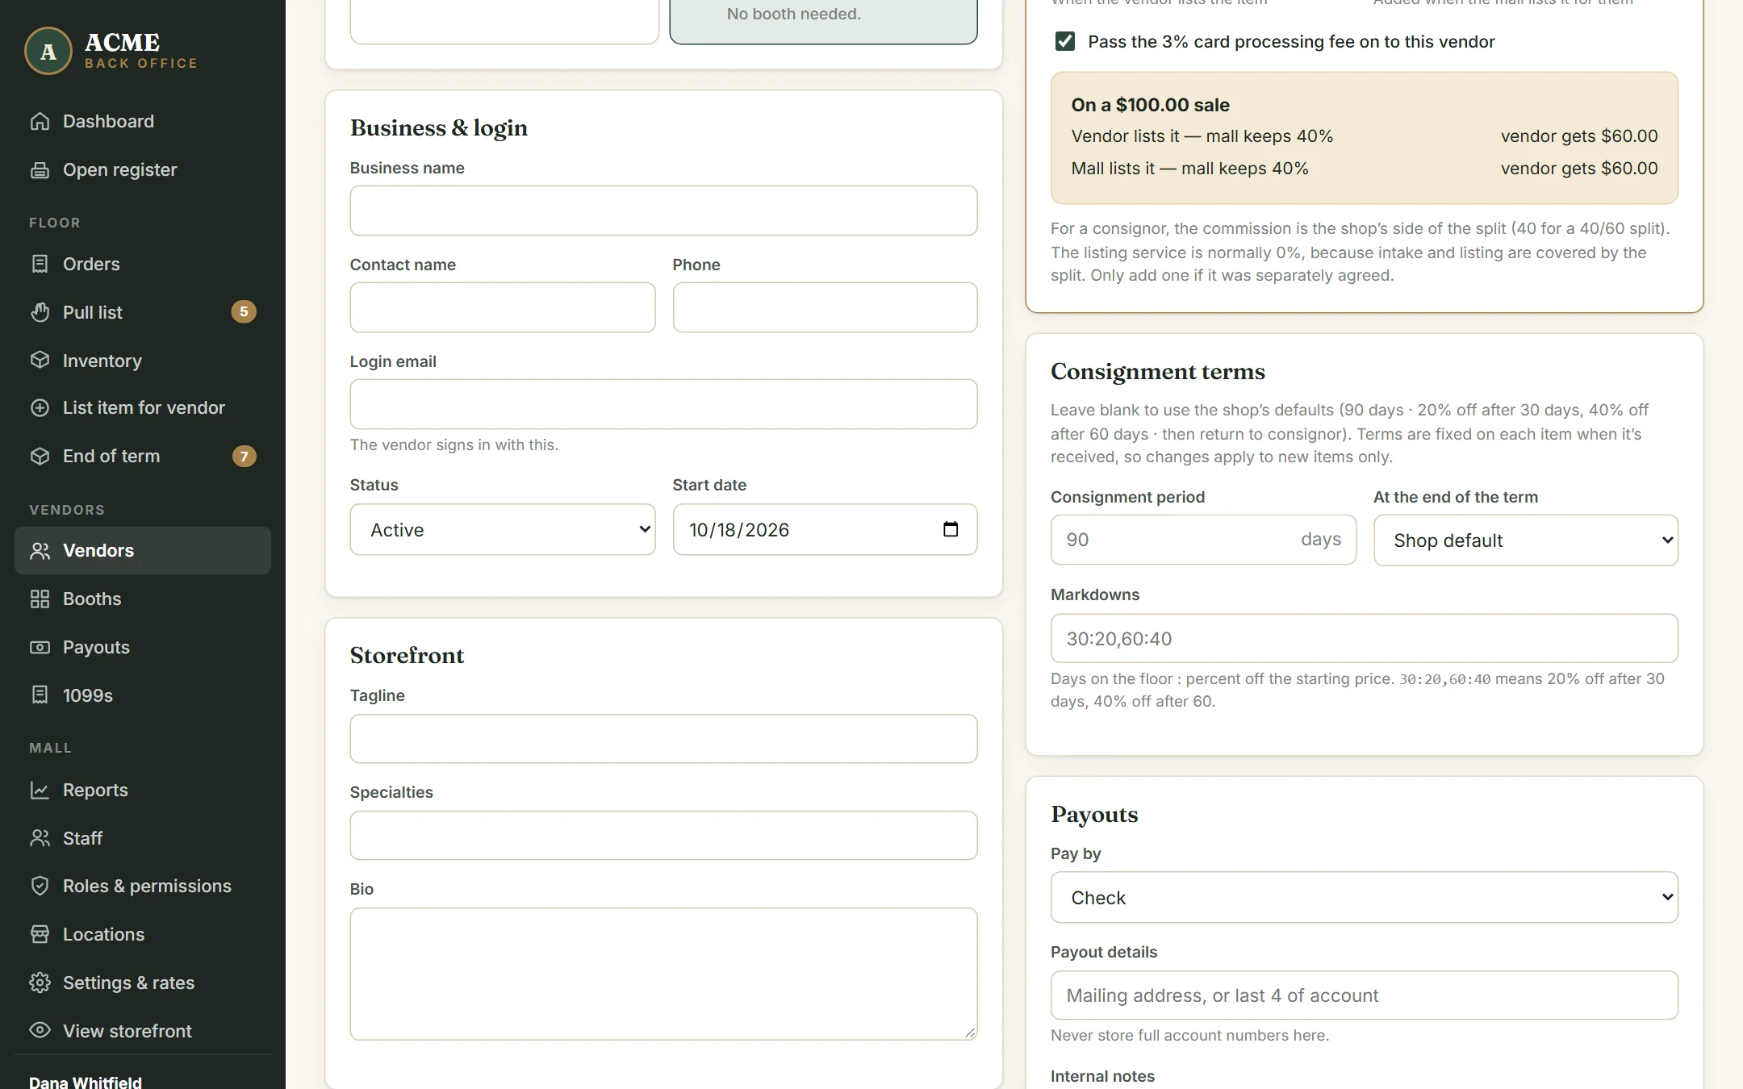Navigate to Payouts in the sidebar
The height and width of the screenshot is (1089, 1743).
(x=143, y=647)
